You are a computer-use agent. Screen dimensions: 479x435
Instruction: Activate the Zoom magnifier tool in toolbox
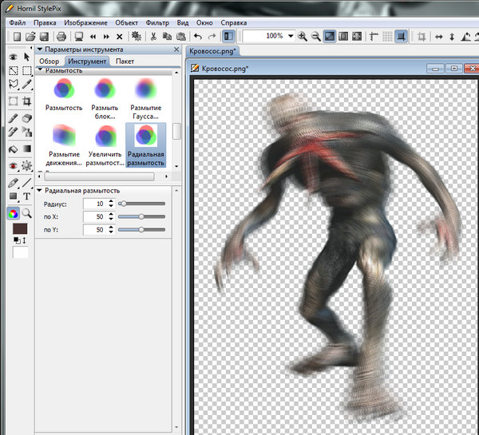27,213
